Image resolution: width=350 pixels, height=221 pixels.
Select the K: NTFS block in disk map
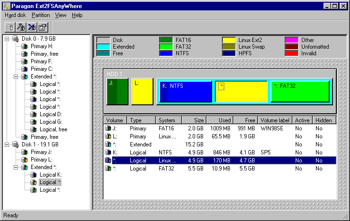[186, 92]
